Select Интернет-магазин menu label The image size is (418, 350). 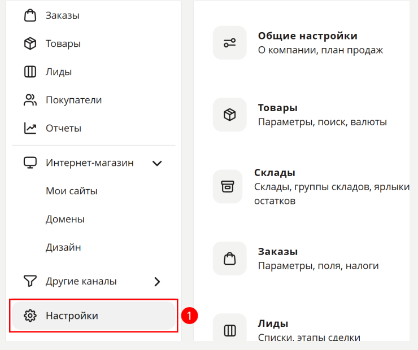coord(90,163)
